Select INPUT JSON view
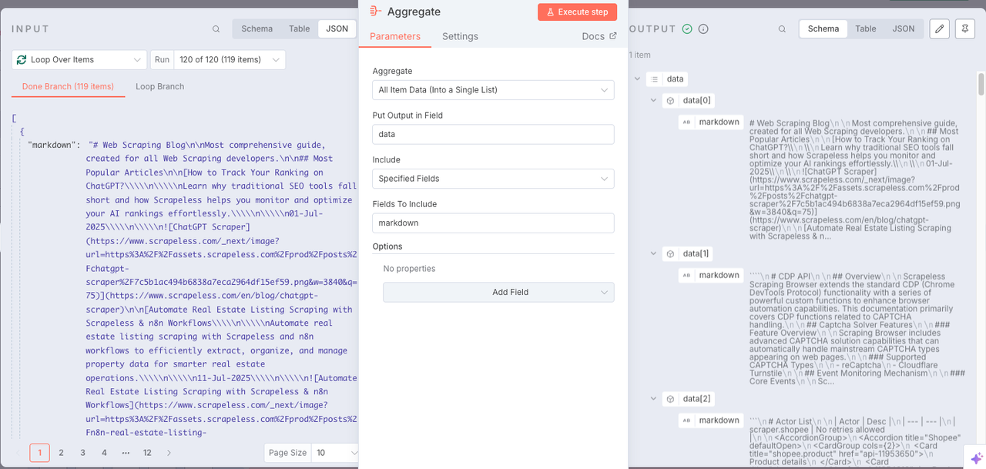The image size is (986, 469). click(337, 28)
